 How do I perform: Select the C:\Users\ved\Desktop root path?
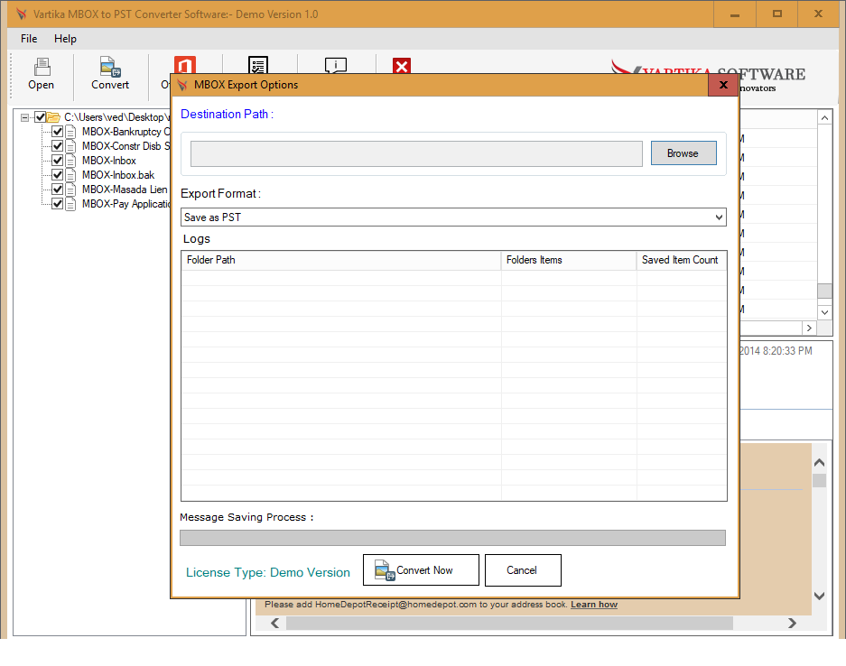[116, 117]
